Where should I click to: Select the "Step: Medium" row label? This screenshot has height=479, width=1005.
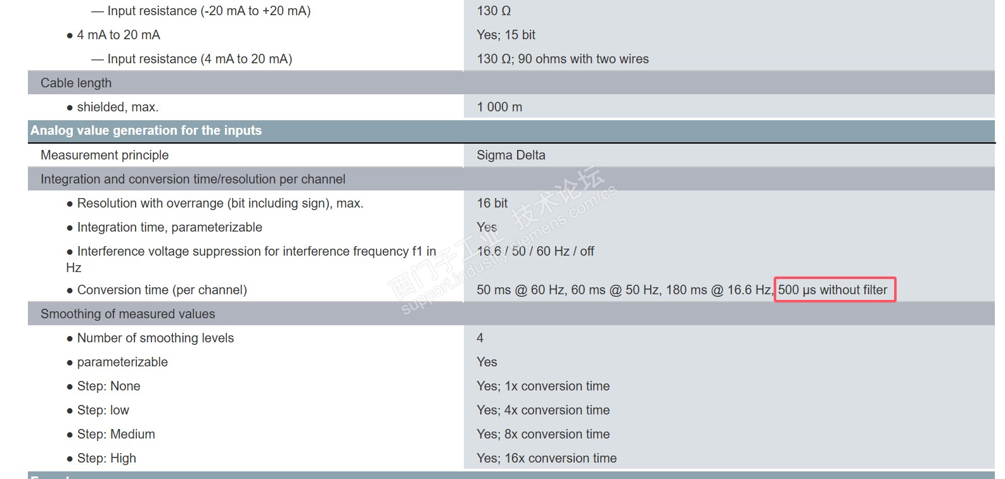pos(116,434)
